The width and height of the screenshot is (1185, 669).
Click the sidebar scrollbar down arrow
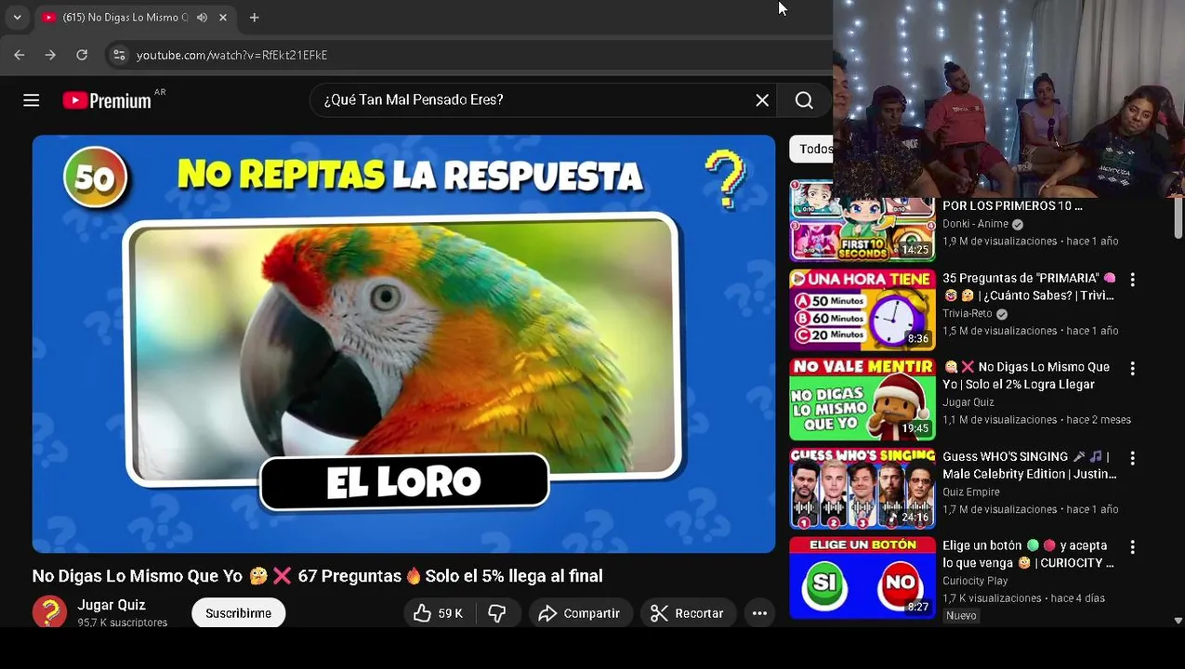(x=1178, y=620)
